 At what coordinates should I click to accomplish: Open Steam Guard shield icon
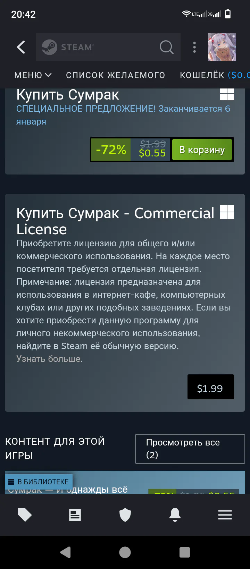point(125,515)
